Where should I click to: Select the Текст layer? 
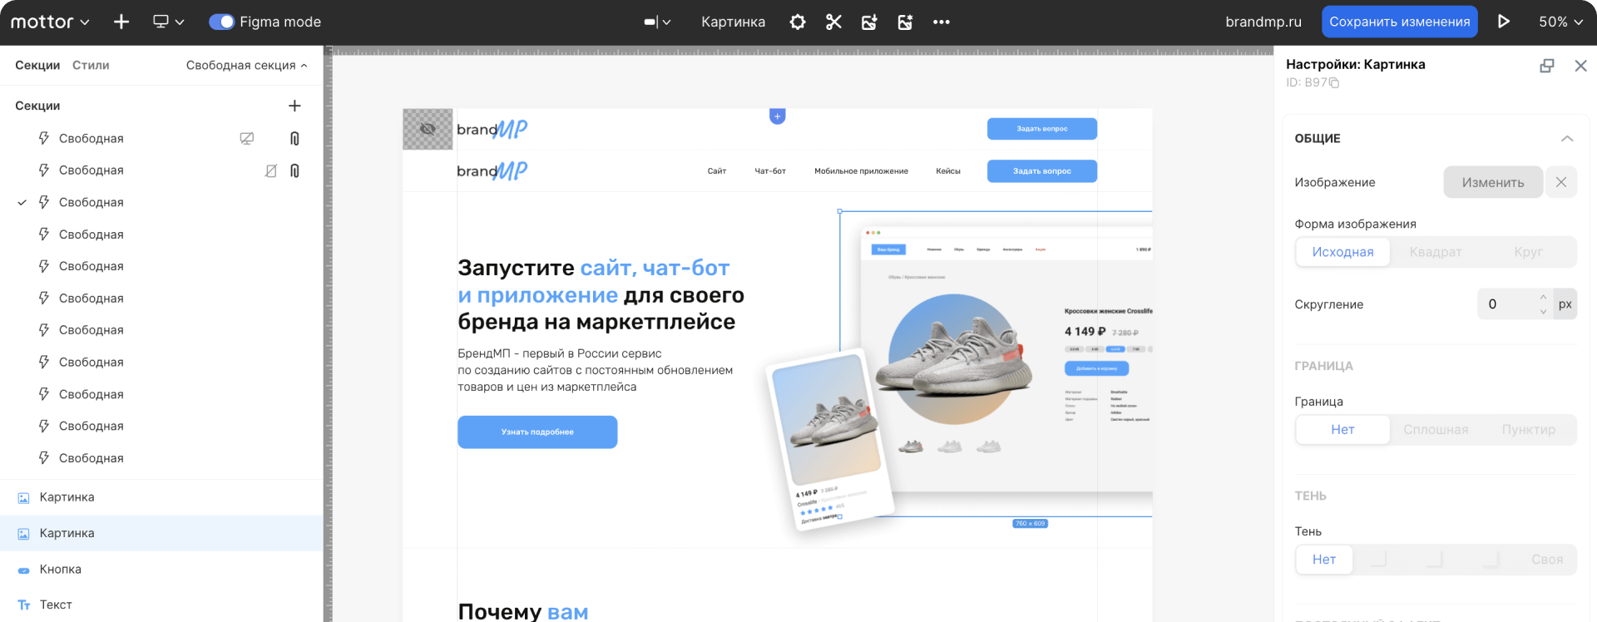161,605
